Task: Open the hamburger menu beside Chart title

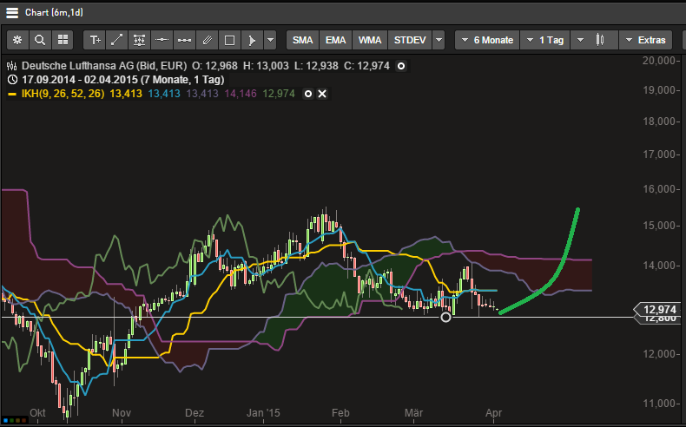Action: coord(12,13)
